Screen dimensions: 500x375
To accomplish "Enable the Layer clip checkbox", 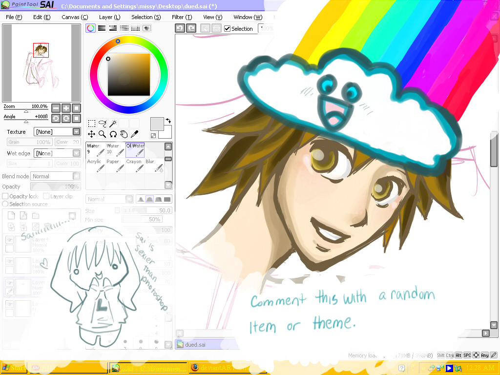I will [46, 196].
